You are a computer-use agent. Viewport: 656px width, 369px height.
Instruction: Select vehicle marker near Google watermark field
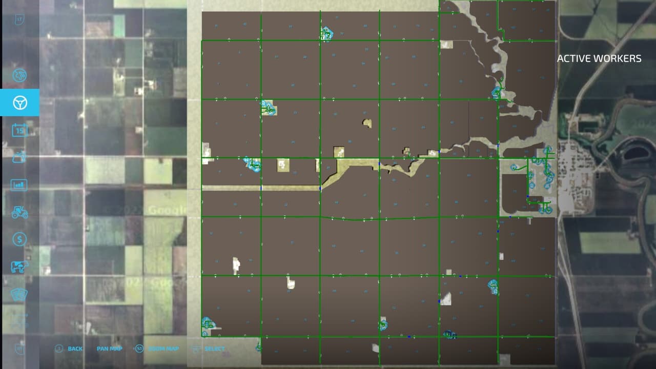(x=253, y=165)
